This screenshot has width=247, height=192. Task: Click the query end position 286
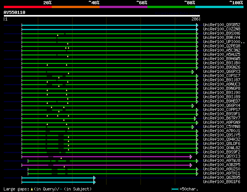[195, 19]
